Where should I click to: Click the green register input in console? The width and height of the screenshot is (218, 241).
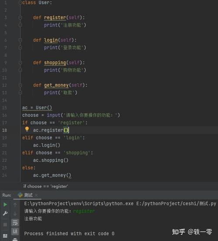(x=84, y=211)
